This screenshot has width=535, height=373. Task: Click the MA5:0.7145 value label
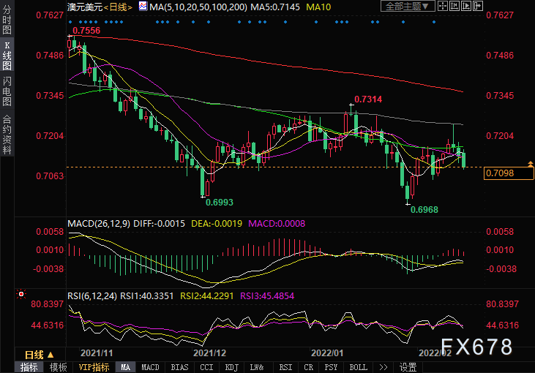275,7
